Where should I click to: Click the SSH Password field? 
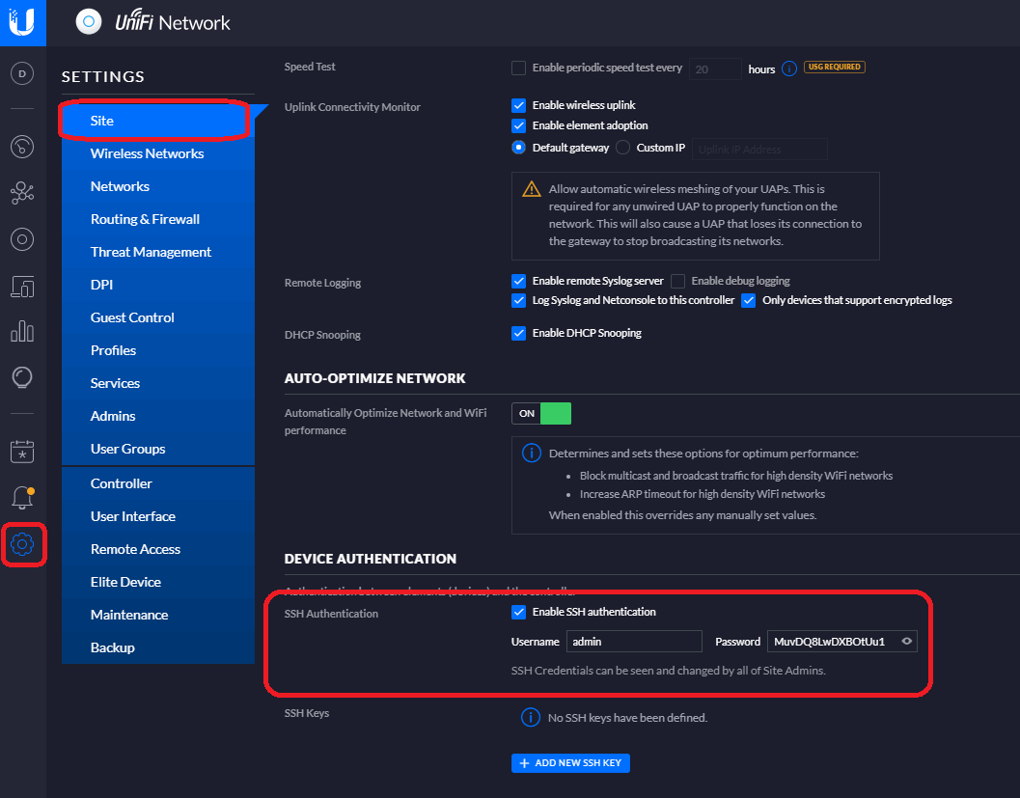click(x=841, y=642)
